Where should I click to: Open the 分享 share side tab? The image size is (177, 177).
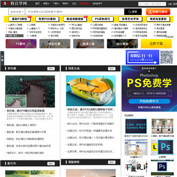(x=2, y=59)
